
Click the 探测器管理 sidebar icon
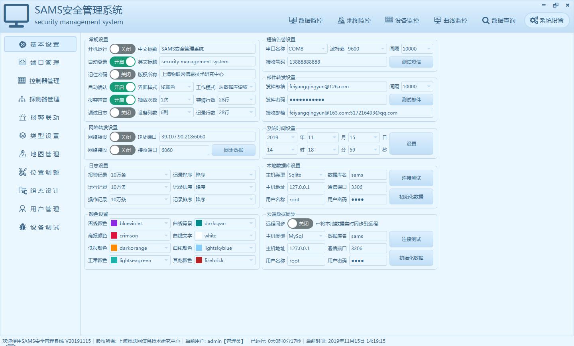[x=22, y=99]
